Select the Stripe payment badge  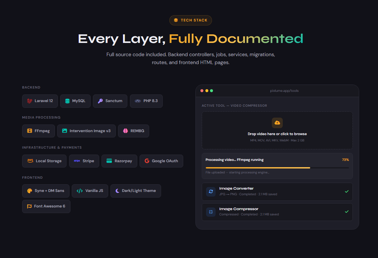[x=84, y=161]
